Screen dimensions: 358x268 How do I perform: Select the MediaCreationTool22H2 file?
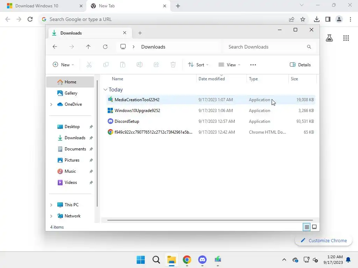(x=211, y=99)
